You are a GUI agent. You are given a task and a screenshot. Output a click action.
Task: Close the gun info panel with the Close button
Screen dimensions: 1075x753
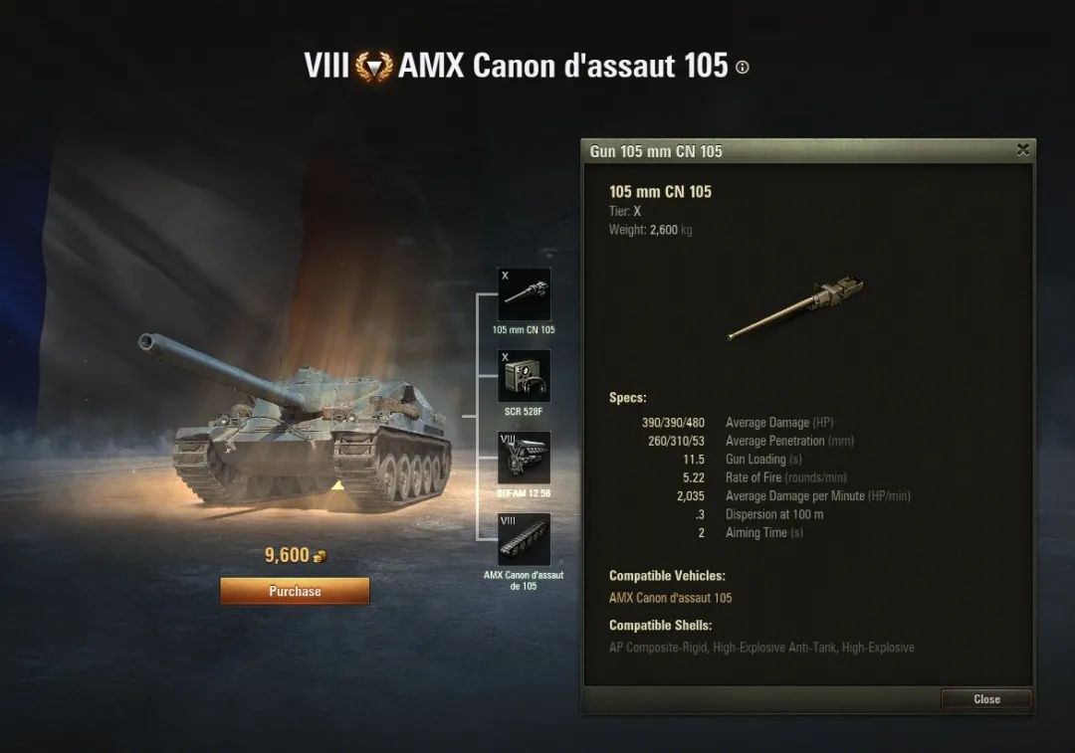[x=986, y=699]
